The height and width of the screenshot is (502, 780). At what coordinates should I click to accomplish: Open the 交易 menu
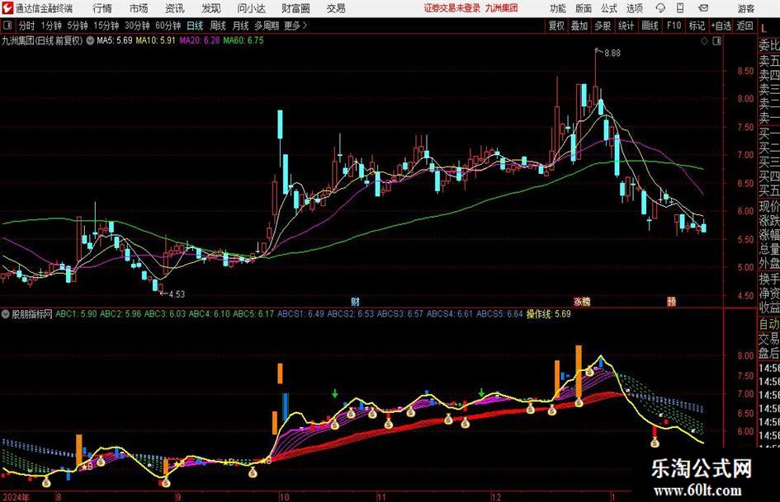(x=336, y=8)
